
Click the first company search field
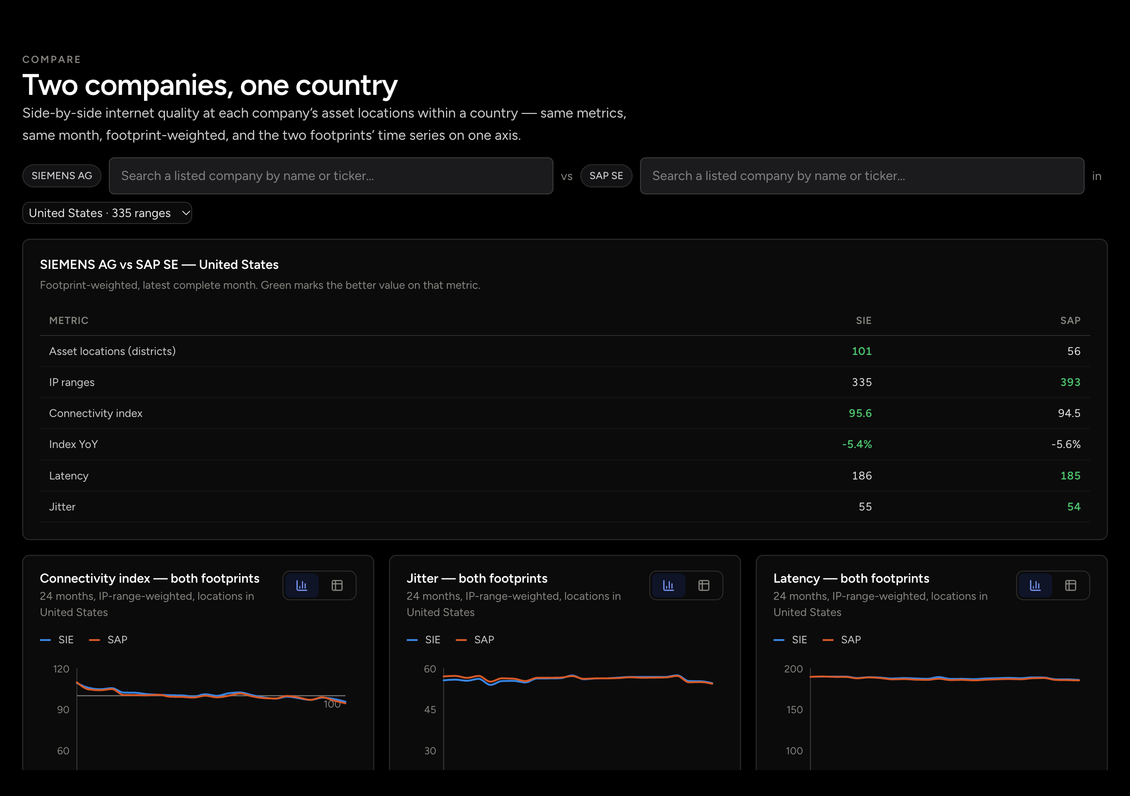[331, 176]
